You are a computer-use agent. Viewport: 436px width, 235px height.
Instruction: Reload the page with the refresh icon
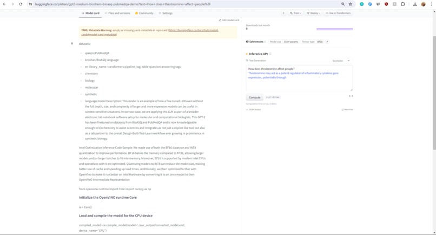[21, 4]
